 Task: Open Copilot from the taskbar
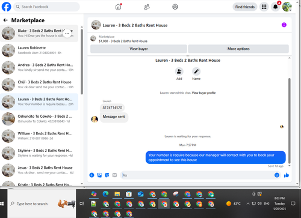(94, 194)
